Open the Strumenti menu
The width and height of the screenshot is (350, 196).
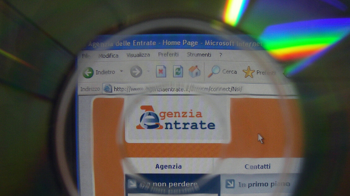(x=199, y=55)
